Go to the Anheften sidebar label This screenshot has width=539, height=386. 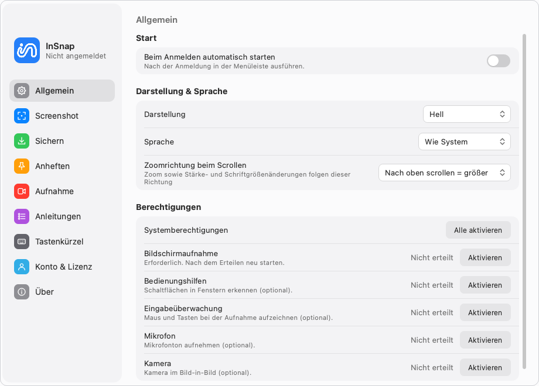click(52, 166)
